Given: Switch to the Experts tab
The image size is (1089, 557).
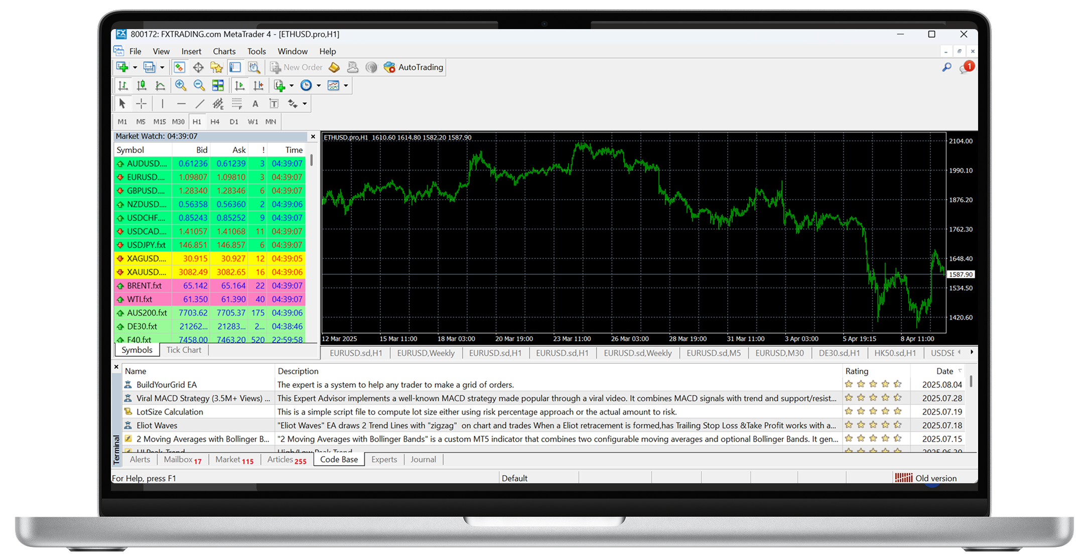Looking at the screenshot, I should [x=384, y=459].
